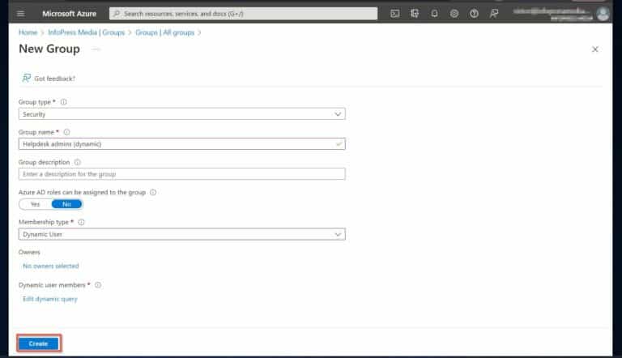Open the Feedback icon in top bar
Screen dimensions: 622x358
coord(494,14)
